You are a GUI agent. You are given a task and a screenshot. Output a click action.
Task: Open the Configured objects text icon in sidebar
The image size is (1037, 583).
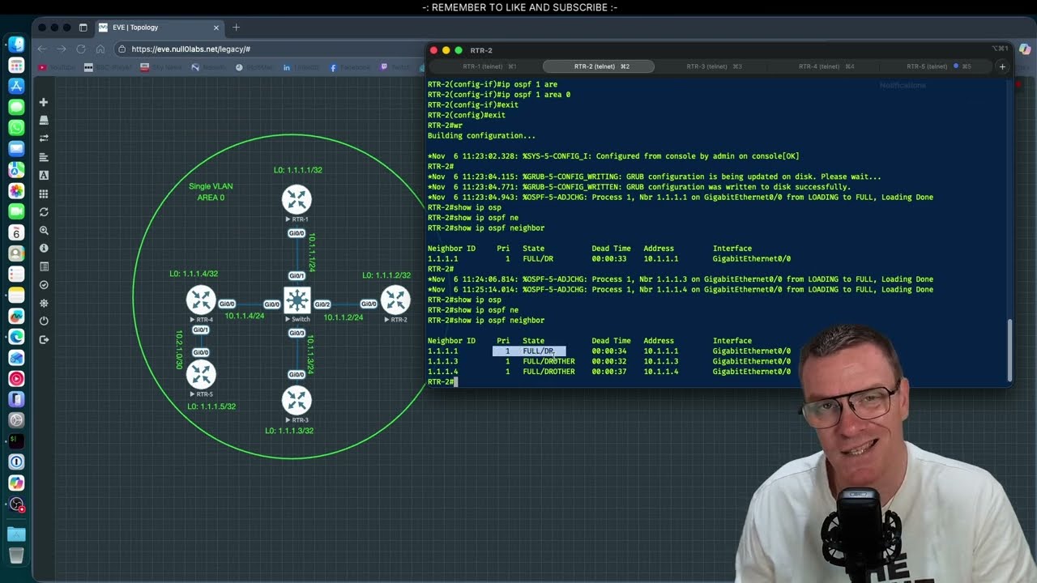(x=44, y=175)
